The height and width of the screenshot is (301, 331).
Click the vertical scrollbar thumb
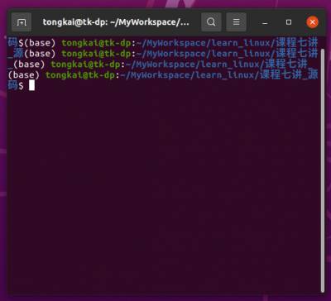click(x=323, y=170)
